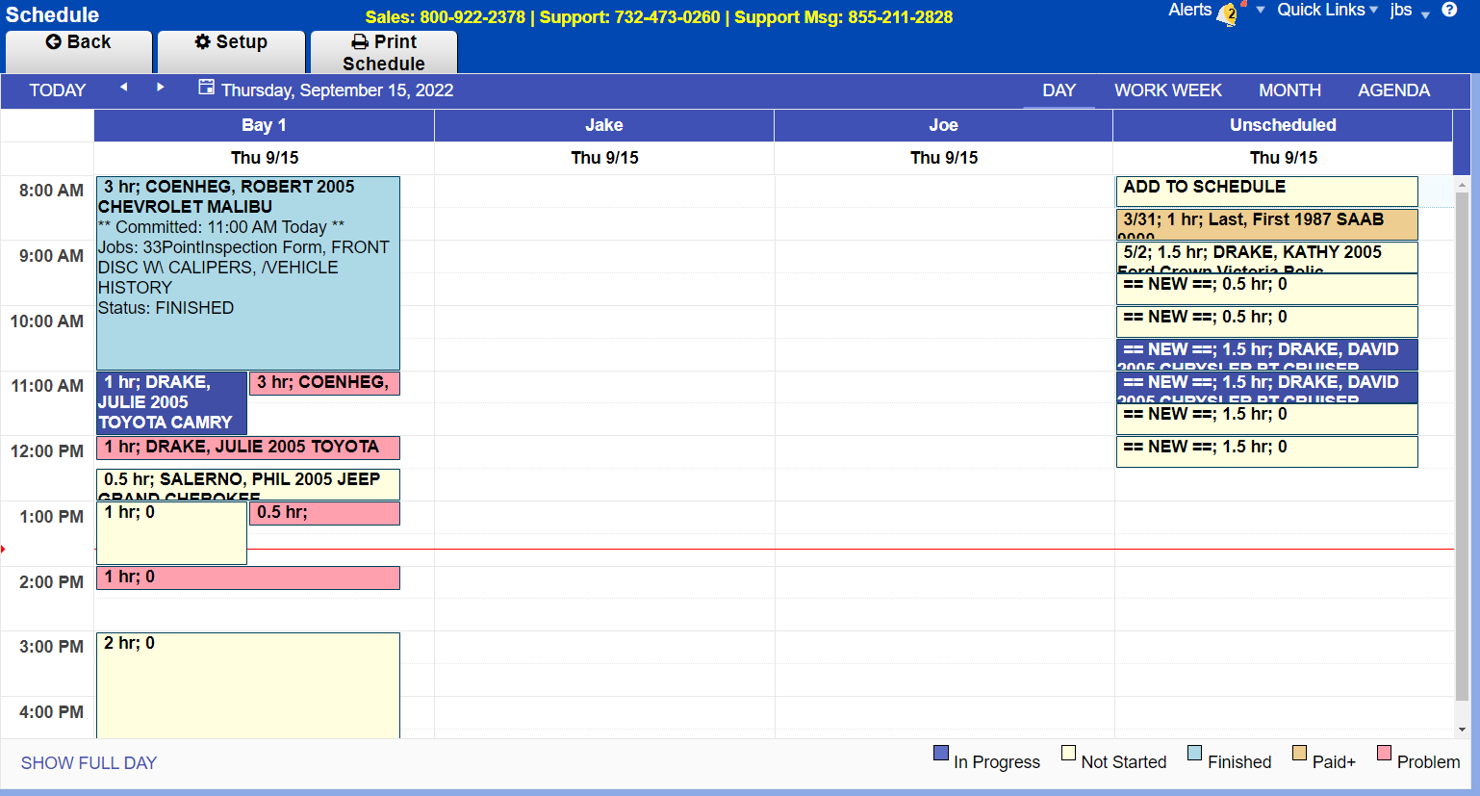
Task: Switch to the WORK WEEK view
Action: click(1168, 90)
